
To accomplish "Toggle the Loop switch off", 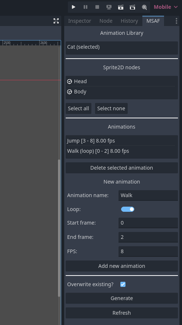I will [x=128, y=209].
